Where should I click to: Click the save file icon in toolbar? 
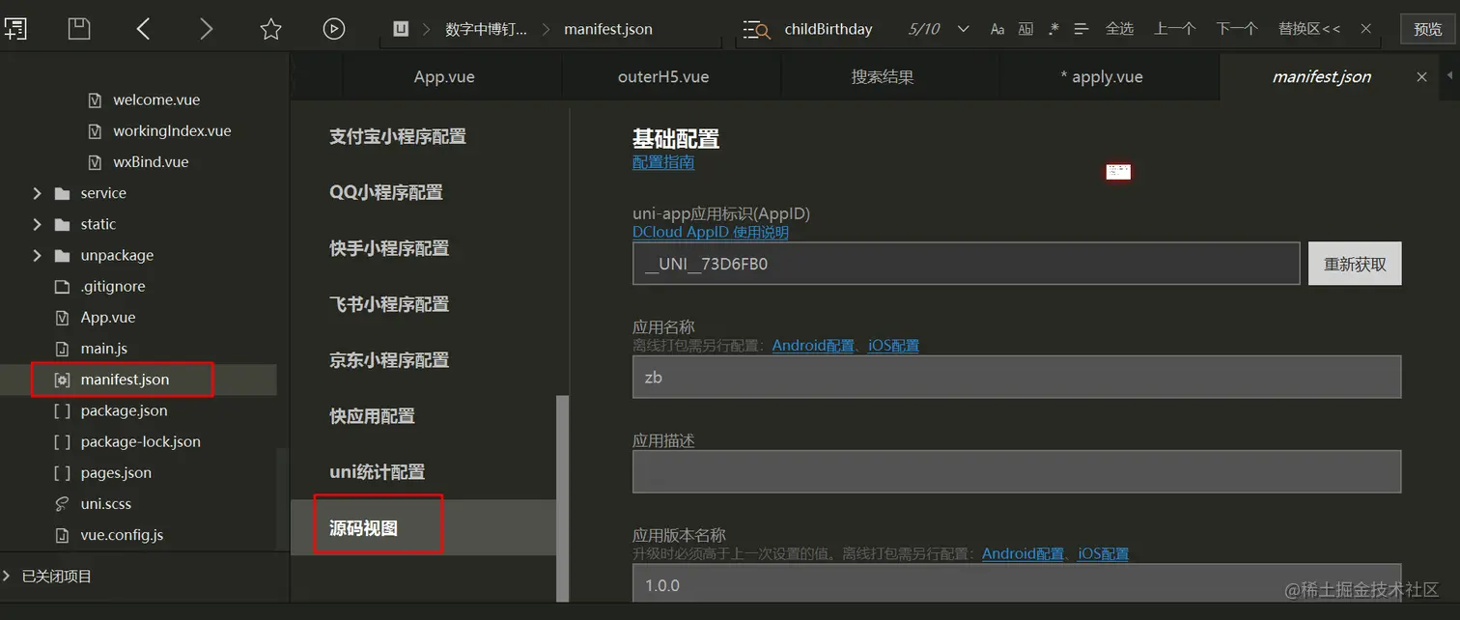pyautogui.click(x=79, y=29)
